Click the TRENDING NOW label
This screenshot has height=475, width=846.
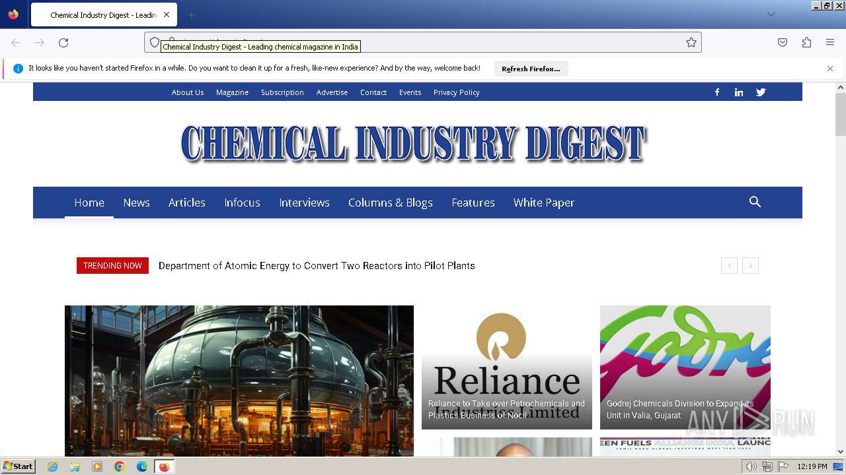tap(112, 266)
